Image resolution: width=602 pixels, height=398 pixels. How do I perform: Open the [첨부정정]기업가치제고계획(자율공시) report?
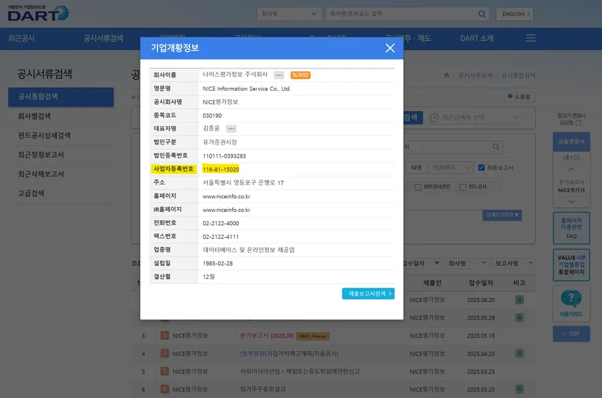(x=289, y=354)
